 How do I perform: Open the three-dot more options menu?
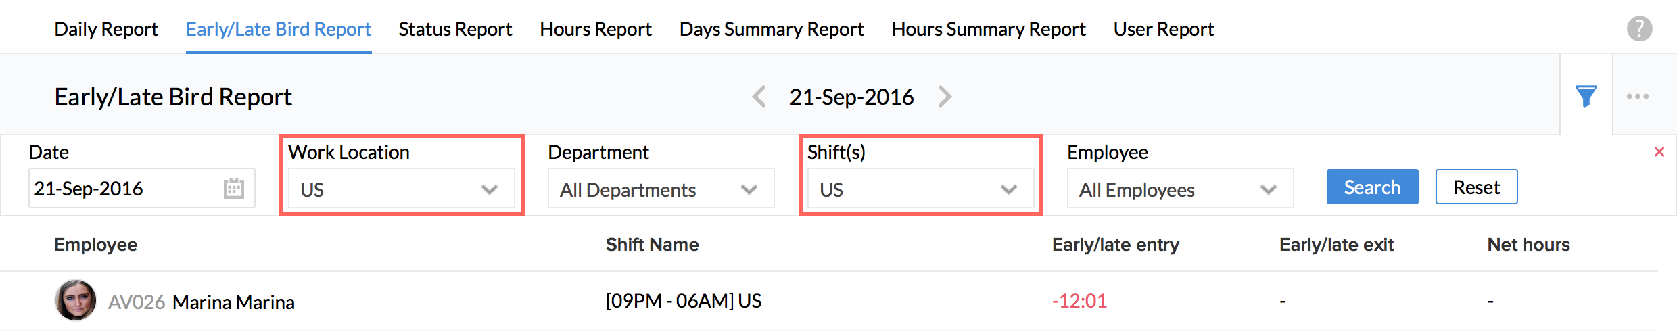pyautogui.click(x=1637, y=96)
